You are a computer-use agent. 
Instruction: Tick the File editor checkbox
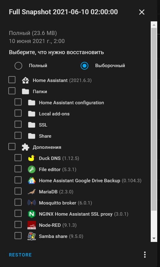tap(18, 169)
